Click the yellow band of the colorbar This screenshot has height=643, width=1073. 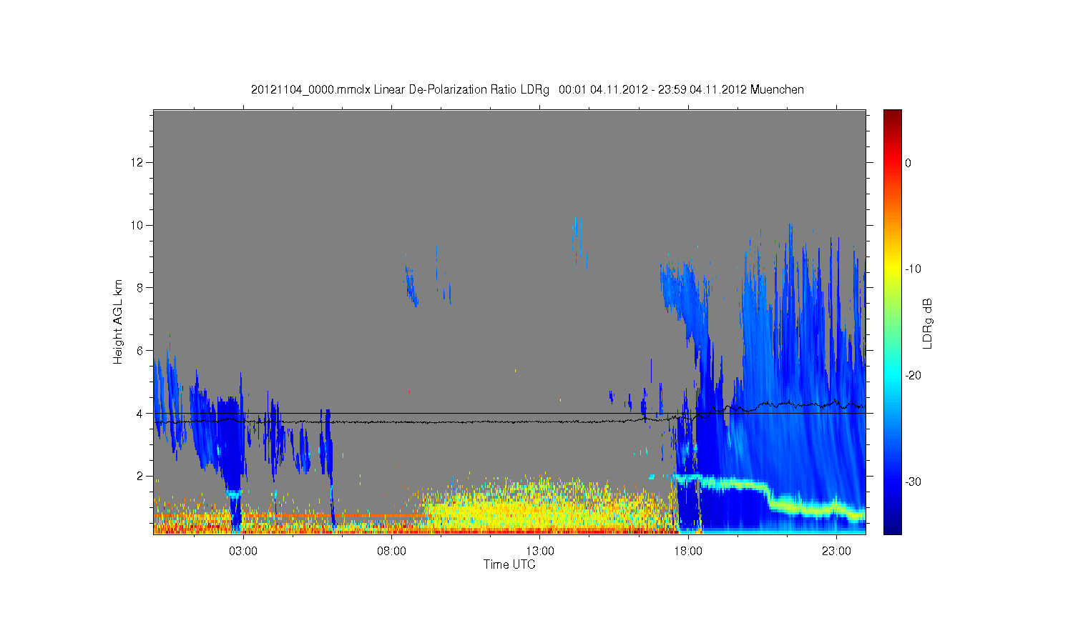click(x=893, y=269)
